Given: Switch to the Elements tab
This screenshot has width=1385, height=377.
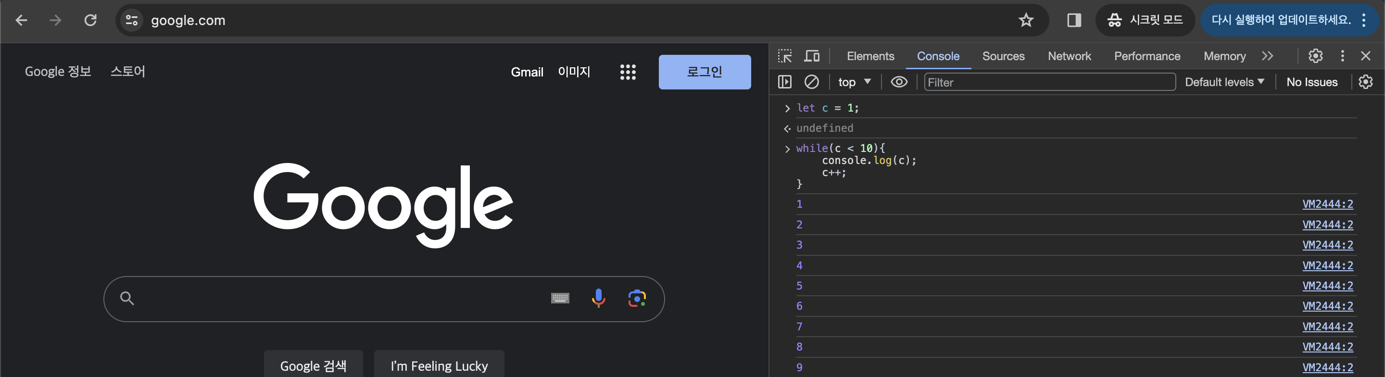Looking at the screenshot, I should tap(870, 56).
